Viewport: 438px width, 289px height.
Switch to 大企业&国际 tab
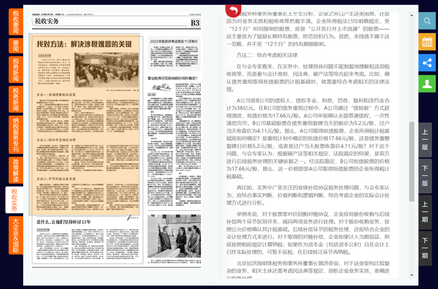(15, 235)
